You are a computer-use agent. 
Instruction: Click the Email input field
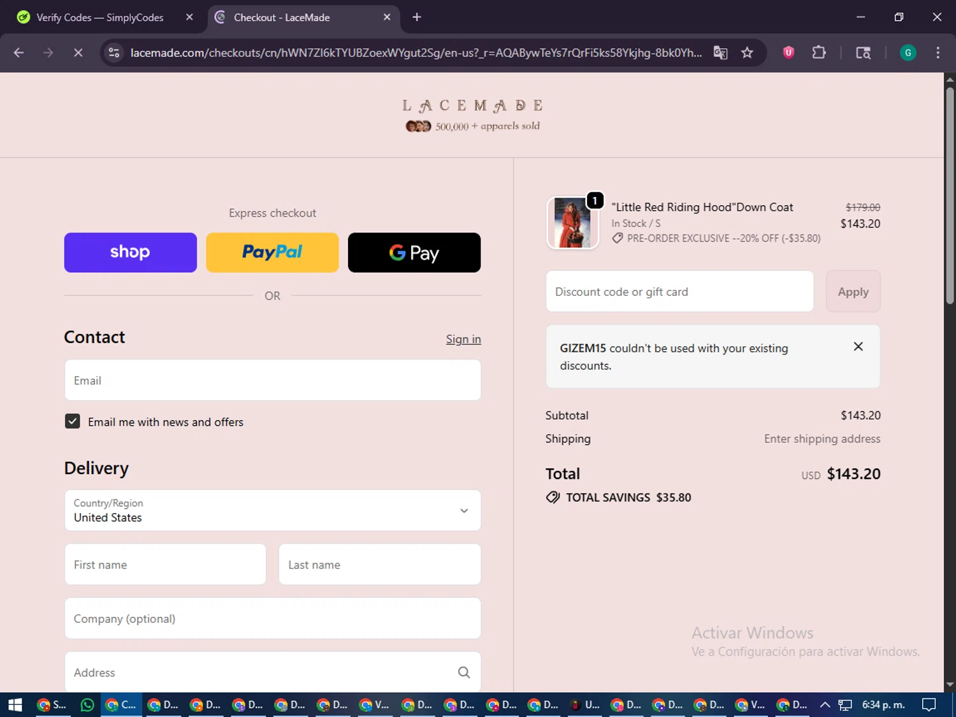(x=273, y=380)
